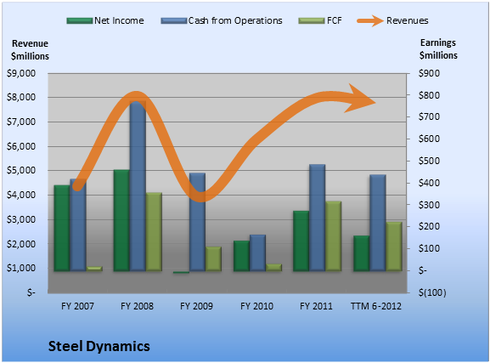
Task: Select the FY 2008 category label
Action: click(x=137, y=306)
